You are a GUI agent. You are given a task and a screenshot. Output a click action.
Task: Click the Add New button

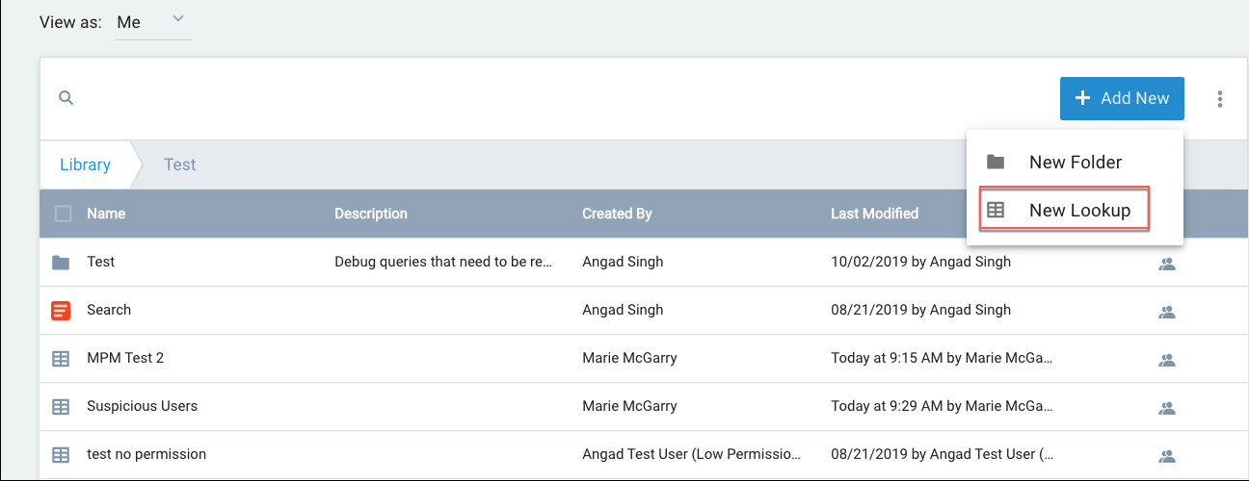tap(1122, 98)
